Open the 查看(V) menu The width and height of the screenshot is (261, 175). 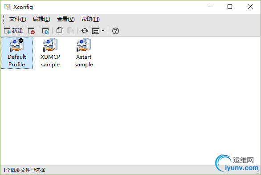point(65,19)
